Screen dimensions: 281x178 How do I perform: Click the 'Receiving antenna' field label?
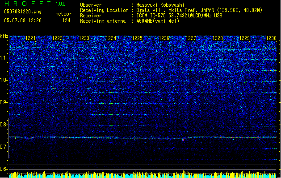pos(103,21)
